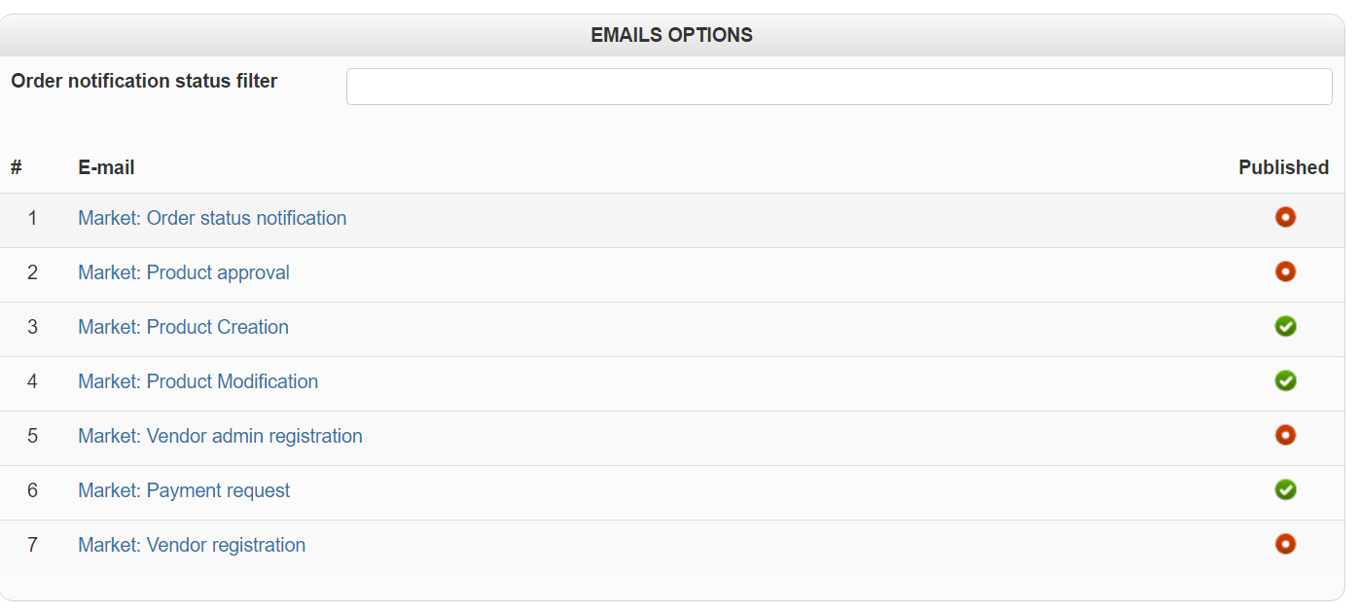Enable the Product approval email
The height and width of the screenshot is (612, 1361).
pos(1285,271)
